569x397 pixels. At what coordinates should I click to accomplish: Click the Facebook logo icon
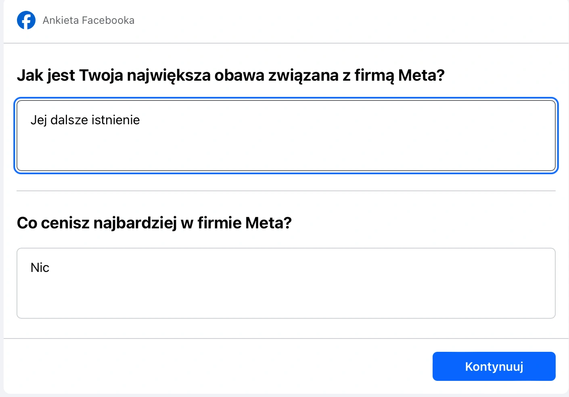[x=26, y=20]
